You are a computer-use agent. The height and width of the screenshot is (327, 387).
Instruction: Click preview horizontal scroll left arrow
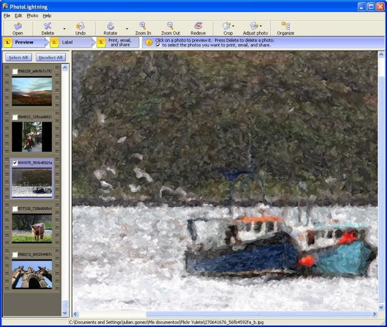(76, 314)
